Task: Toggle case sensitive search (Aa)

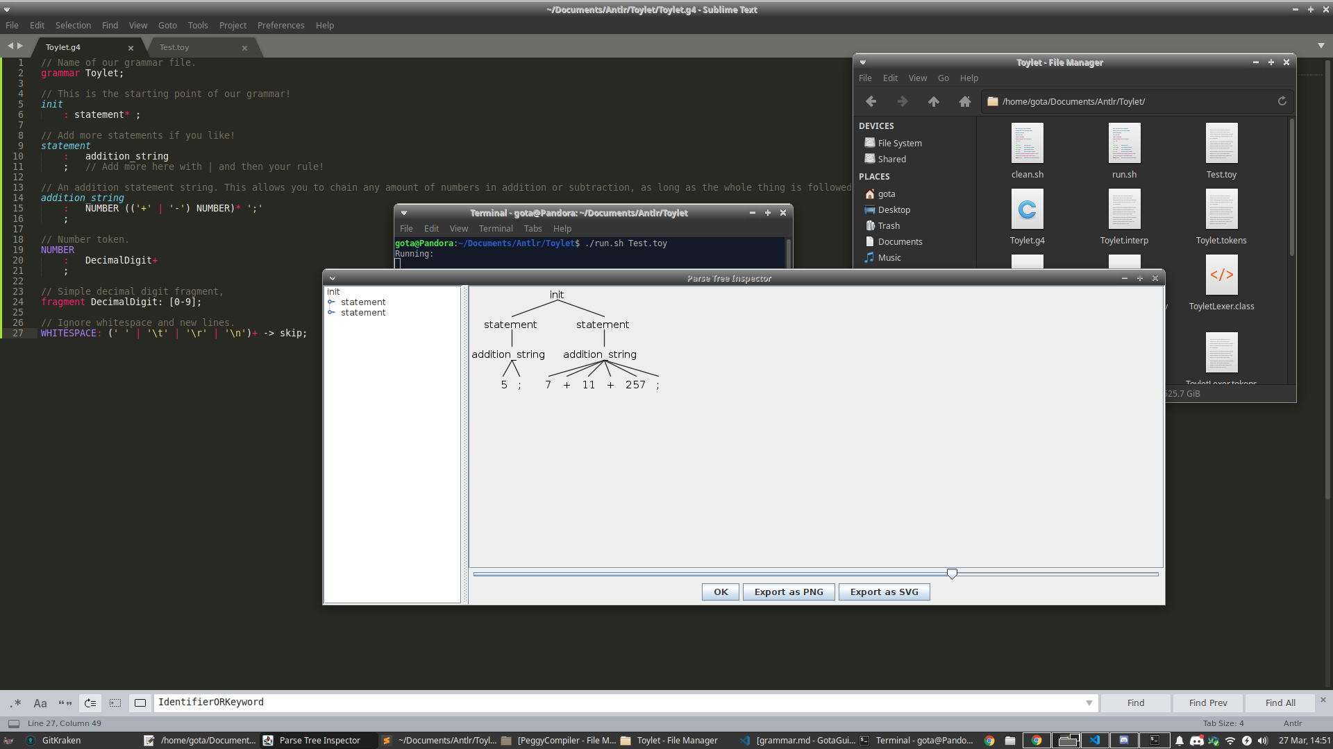Action: pos(40,703)
